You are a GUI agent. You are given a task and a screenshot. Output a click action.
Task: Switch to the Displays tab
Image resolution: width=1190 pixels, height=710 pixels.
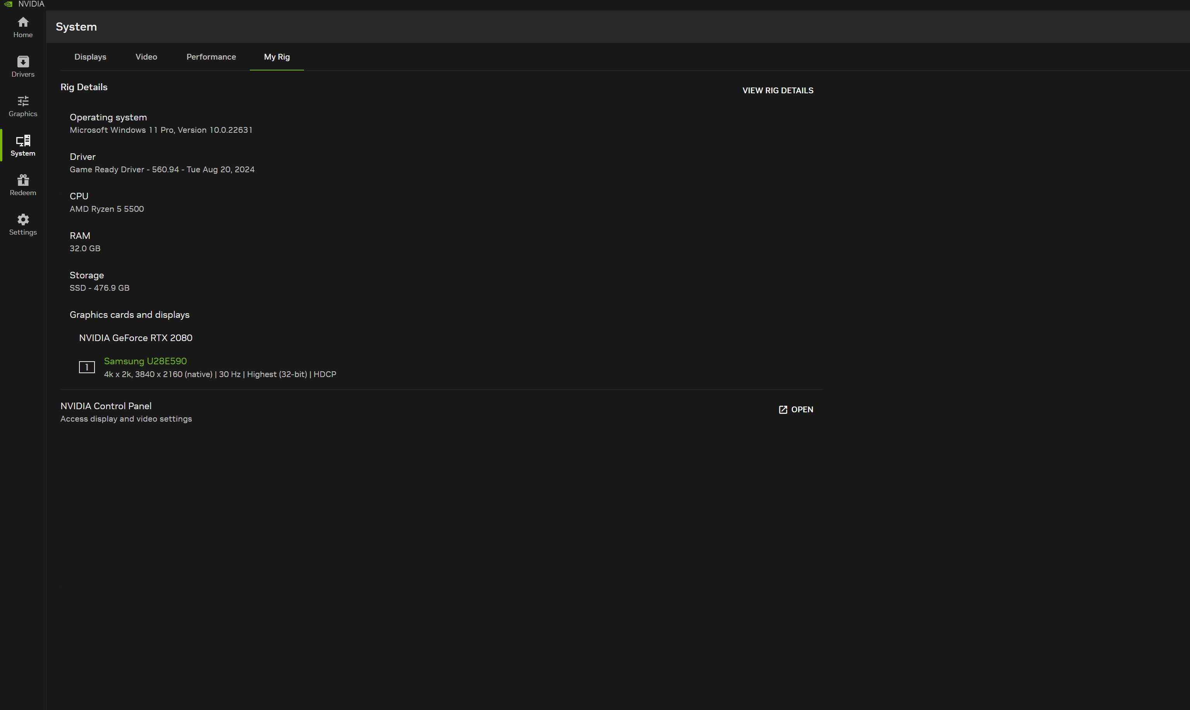pyautogui.click(x=91, y=57)
